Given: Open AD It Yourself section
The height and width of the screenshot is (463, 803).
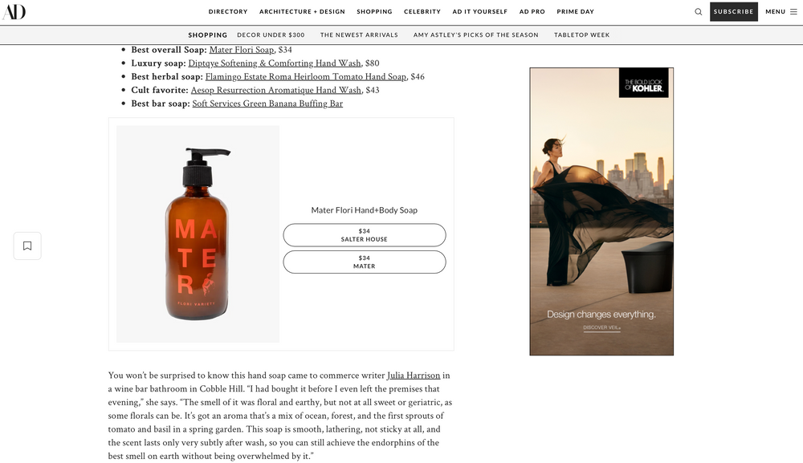Looking at the screenshot, I should tap(480, 12).
